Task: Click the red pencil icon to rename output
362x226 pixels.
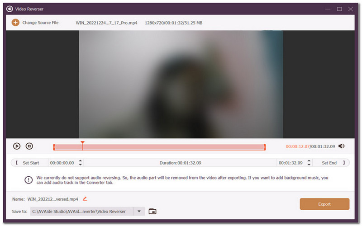Action: click(85, 198)
